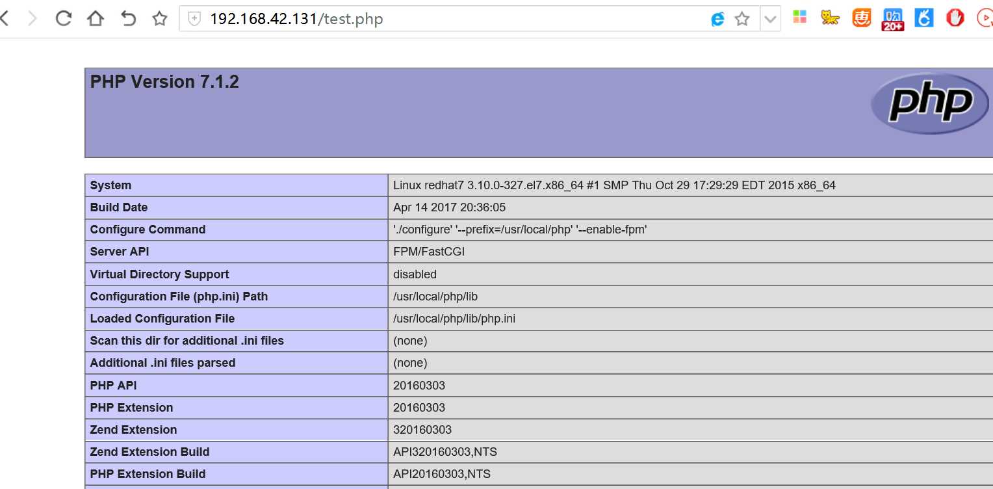
Task: Click the orange 惠 shopping extension icon
Action: pyautogui.click(x=862, y=18)
